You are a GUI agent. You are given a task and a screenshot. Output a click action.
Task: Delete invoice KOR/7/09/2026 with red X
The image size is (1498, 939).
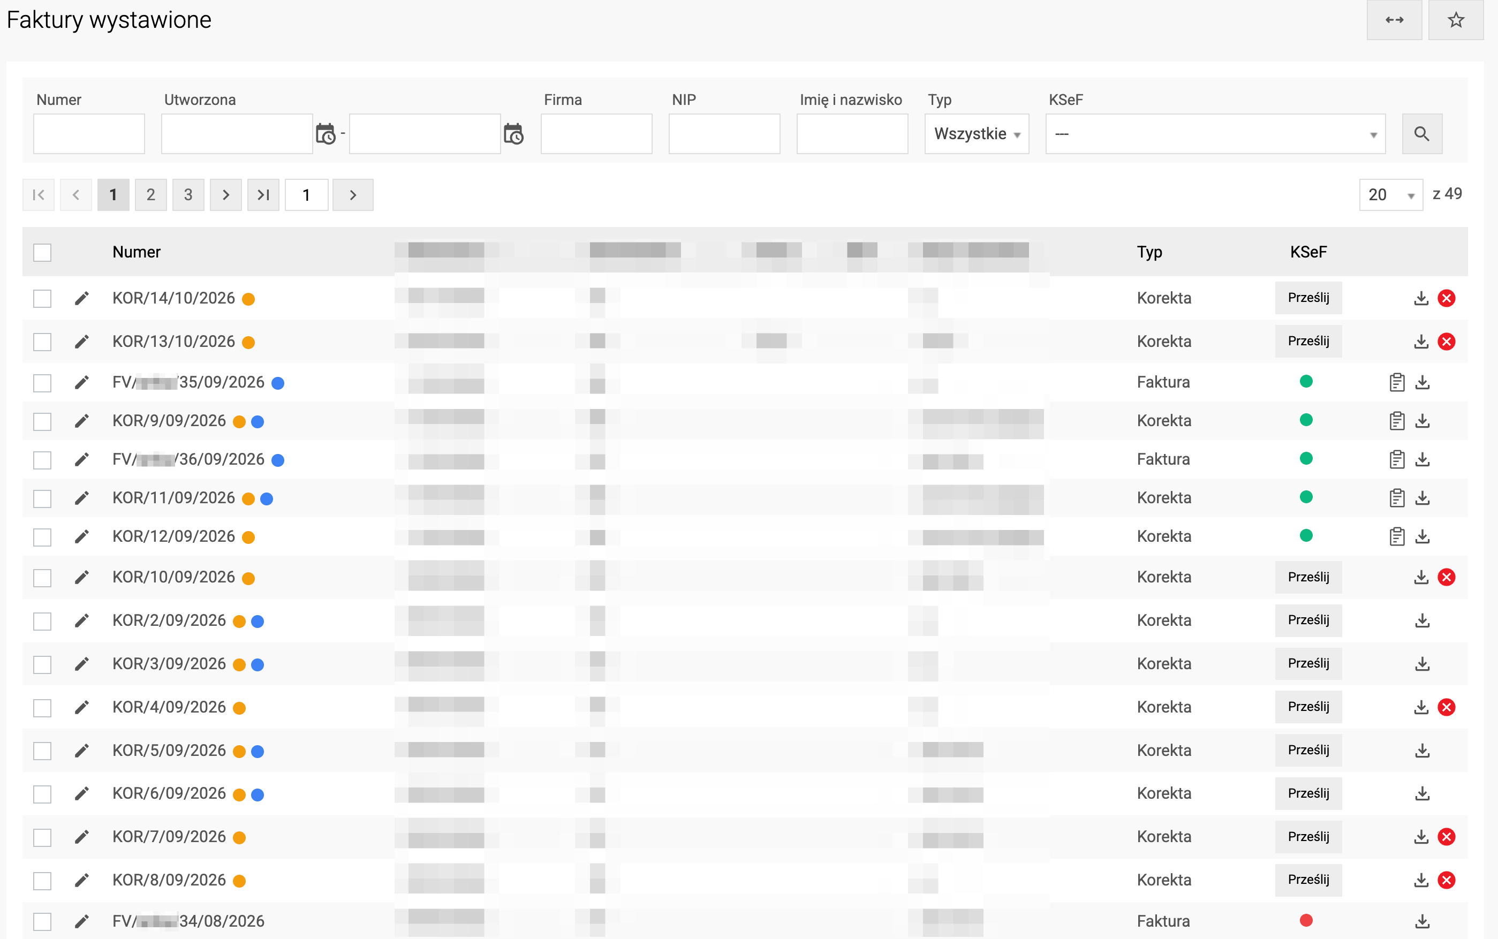1447,837
